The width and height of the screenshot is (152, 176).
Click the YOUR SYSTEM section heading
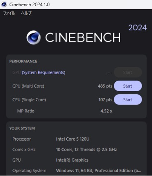pyautogui.click(x=22, y=128)
